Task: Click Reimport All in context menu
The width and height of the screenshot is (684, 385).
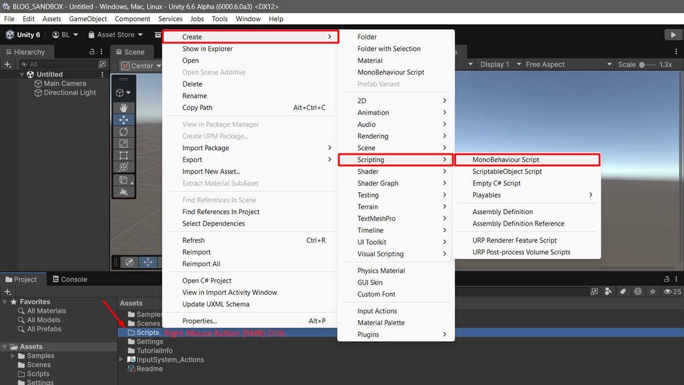Action: click(251, 264)
